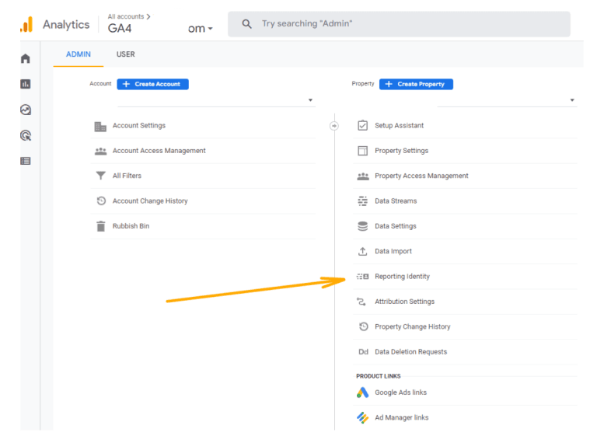The width and height of the screenshot is (597, 443).
Task: Open the Advertising icon in sidebar
Action: pos(26,135)
